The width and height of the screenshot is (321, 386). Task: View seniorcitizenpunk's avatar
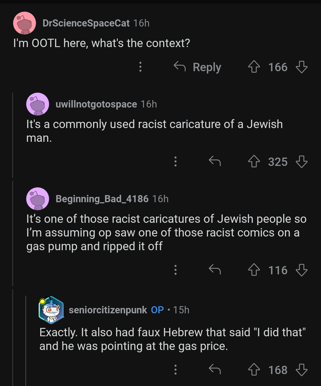[51, 310]
